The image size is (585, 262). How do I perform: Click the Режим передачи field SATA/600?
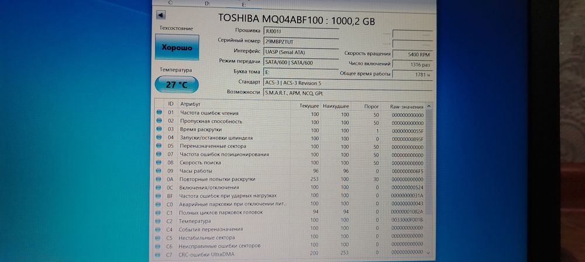click(x=301, y=63)
